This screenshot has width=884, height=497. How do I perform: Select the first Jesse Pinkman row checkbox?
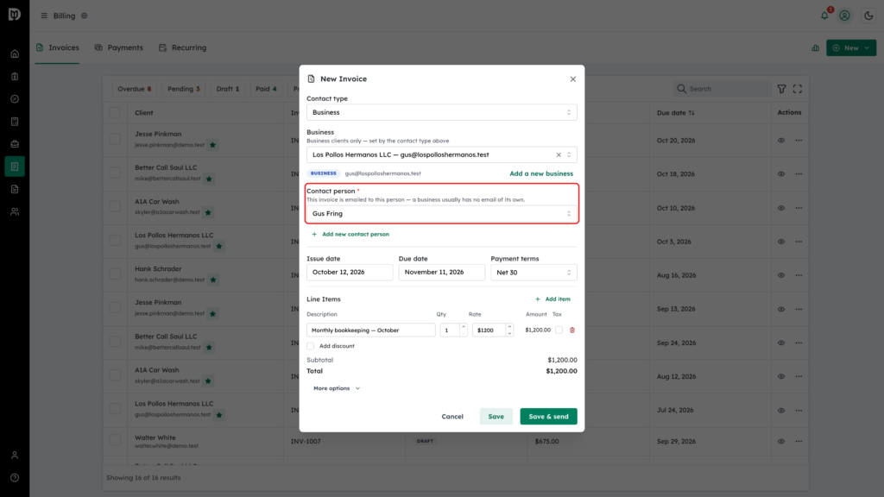[x=115, y=139]
